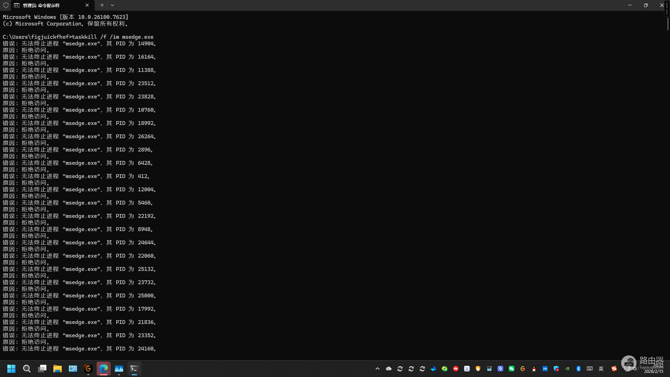Click the error line with PID 18992
Image resolution: width=670 pixels, height=377 pixels.
point(80,123)
